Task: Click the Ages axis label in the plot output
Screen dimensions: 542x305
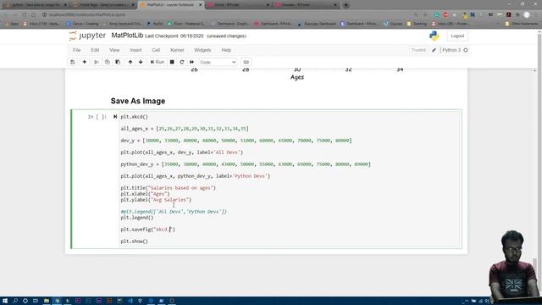Action: click(x=297, y=77)
